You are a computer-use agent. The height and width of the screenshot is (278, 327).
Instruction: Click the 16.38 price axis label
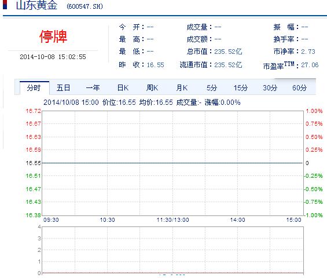click(33, 215)
